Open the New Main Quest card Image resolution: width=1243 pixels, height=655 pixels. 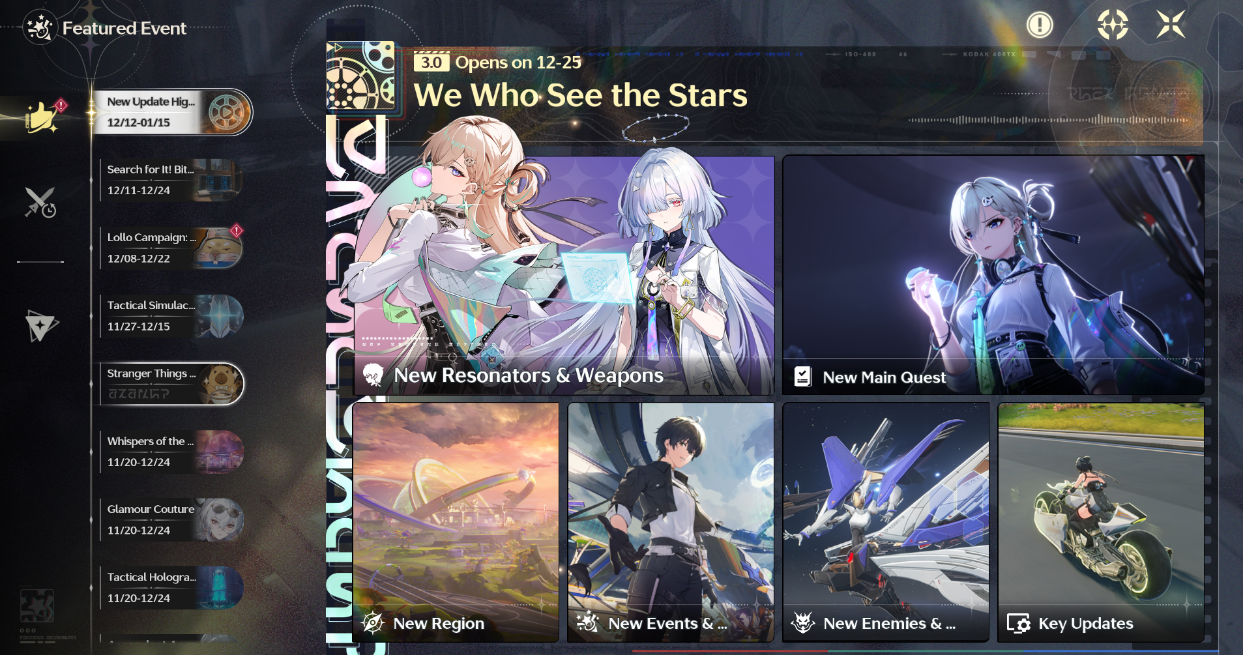pyautogui.click(x=993, y=275)
